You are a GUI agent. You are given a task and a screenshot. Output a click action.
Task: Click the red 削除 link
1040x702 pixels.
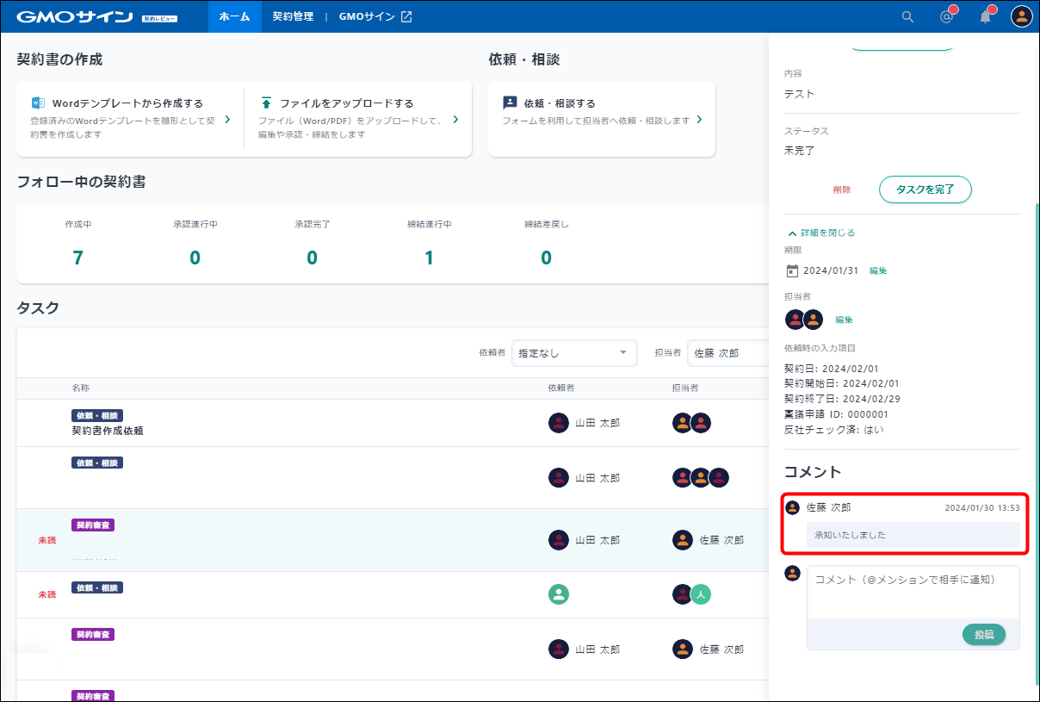click(x=842, y=189)
